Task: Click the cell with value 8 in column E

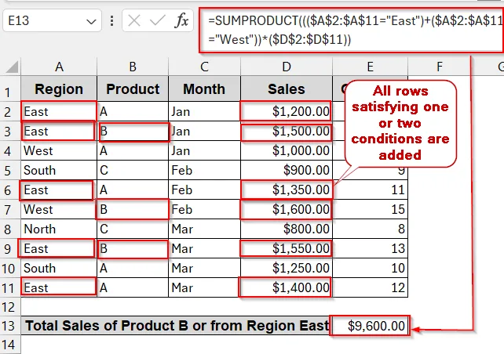Action: pos(370,229)
